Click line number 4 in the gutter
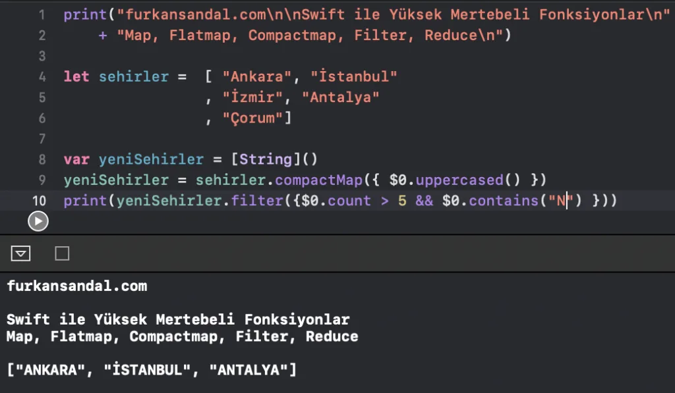The image size is (675, 393). 42,77
